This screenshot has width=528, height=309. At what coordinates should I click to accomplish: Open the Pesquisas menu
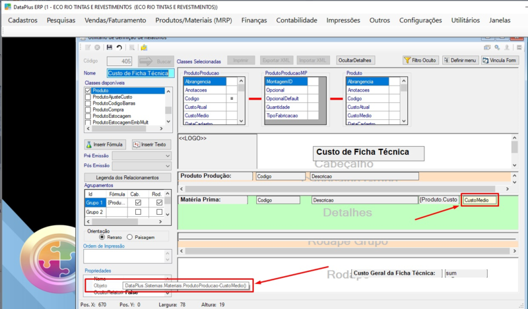61,20
